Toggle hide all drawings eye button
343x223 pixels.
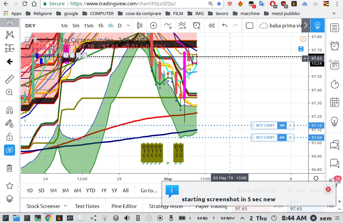[x=9, y=150]
